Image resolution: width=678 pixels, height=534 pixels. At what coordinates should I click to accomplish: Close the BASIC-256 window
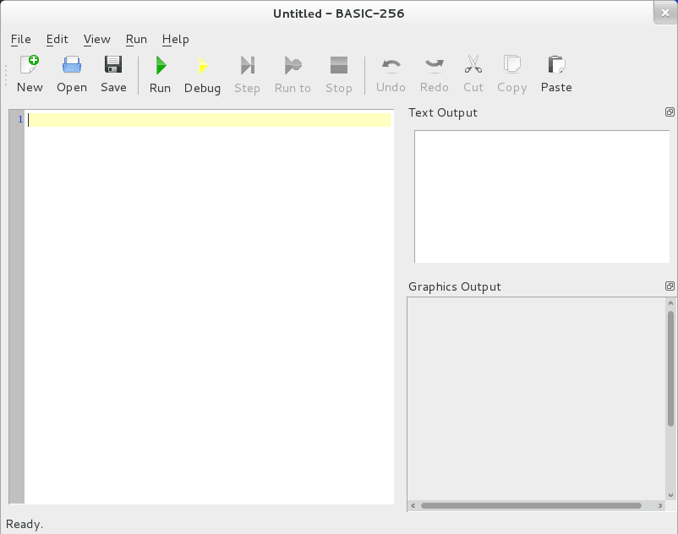click(x=665, y=13)
